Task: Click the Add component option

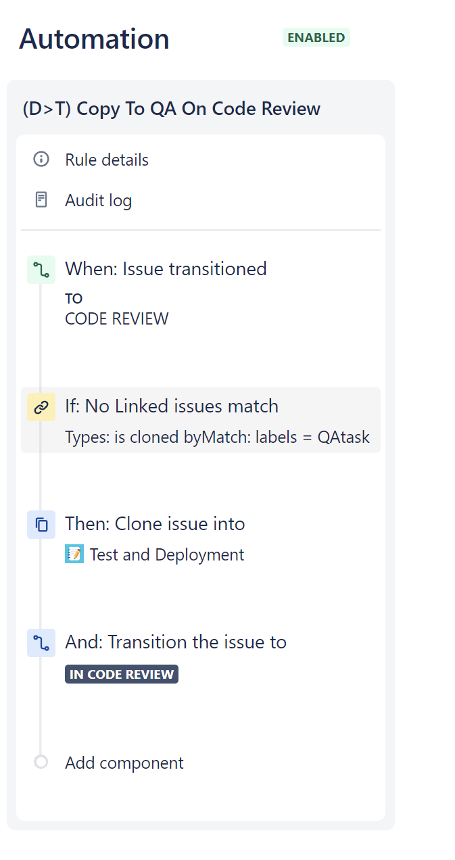Action: point(124,762)
